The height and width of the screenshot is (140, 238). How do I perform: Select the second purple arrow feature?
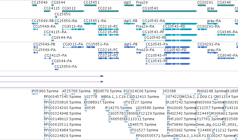click(x=52, y=82)
